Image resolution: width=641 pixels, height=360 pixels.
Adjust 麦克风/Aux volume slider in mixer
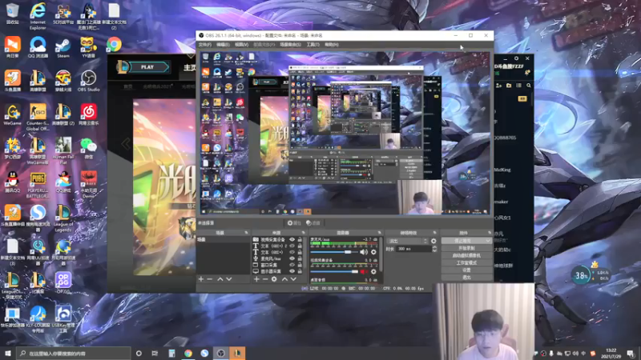tap(334, 252)
